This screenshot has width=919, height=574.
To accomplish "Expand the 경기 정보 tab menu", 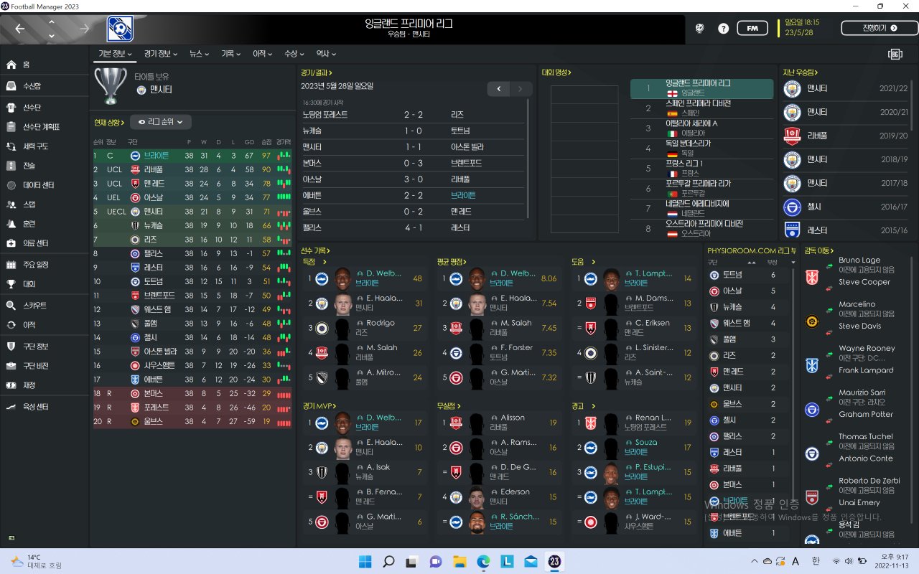I will pos(161,54).
